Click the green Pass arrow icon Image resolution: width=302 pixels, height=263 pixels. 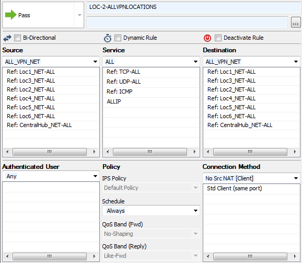(x=11, y=15)
